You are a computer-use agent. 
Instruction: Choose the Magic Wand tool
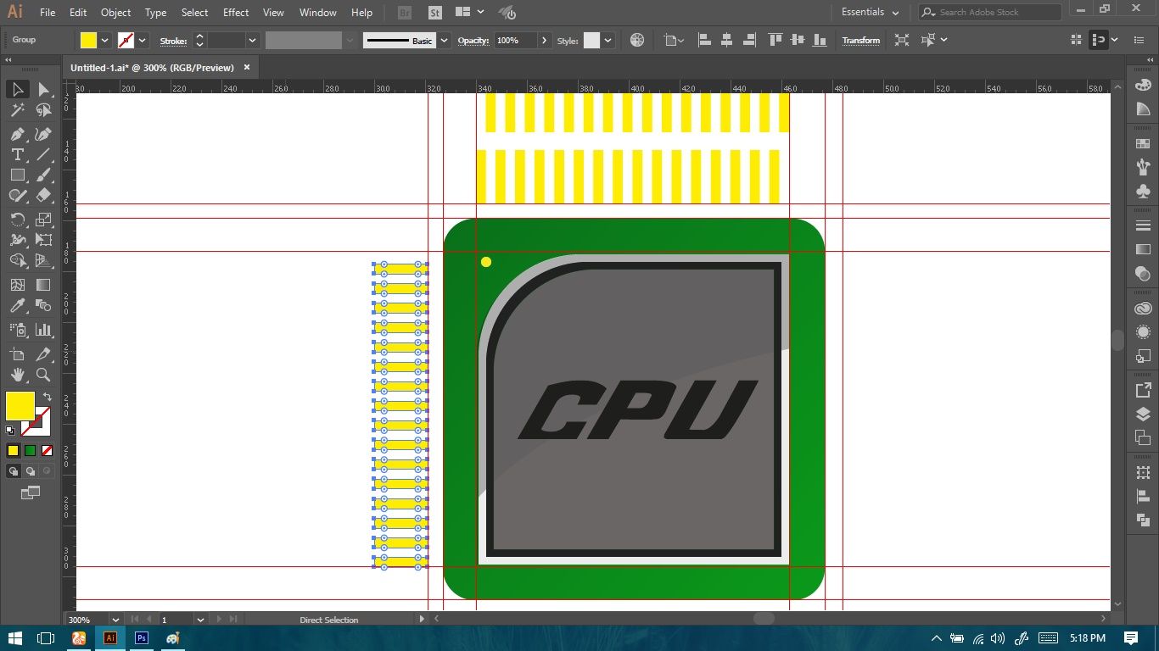point(17,110)
